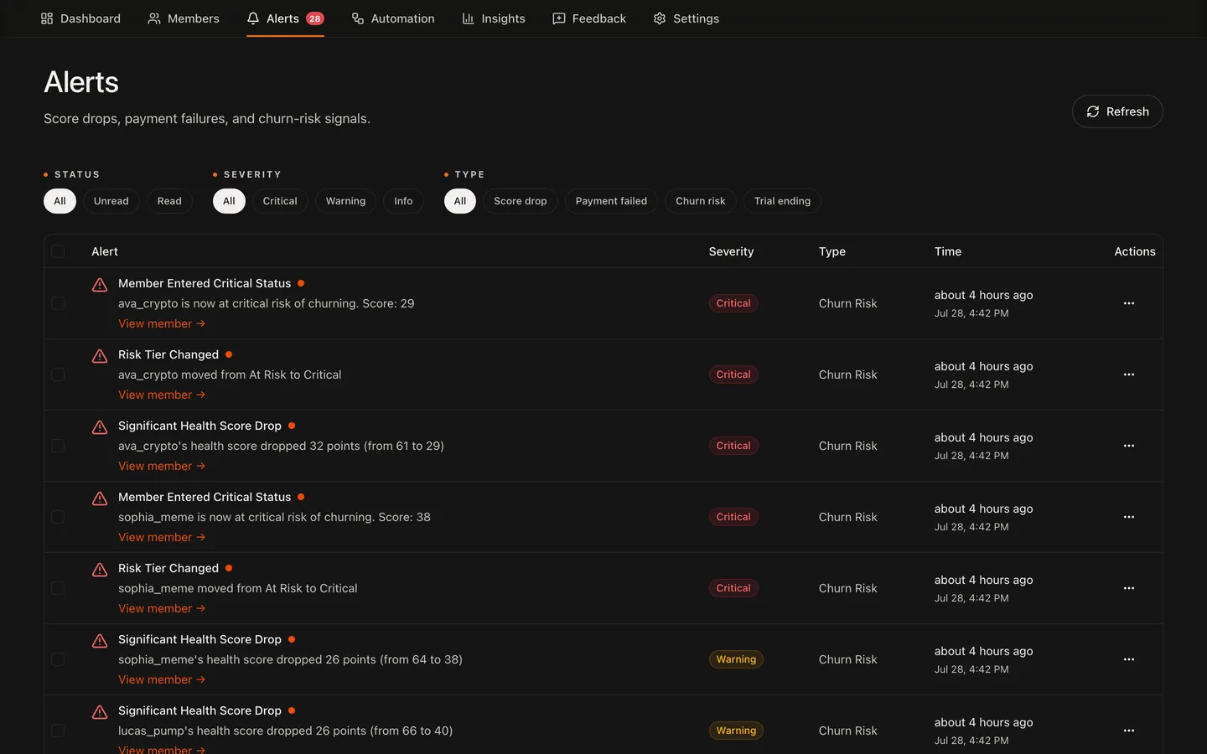Open actions menu for sophia_meme 26 points drop
The height and width of the screenshot is (754, 1207).
(1129, 659)
